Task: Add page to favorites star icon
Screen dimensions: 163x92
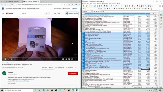Action: point(64,5)
